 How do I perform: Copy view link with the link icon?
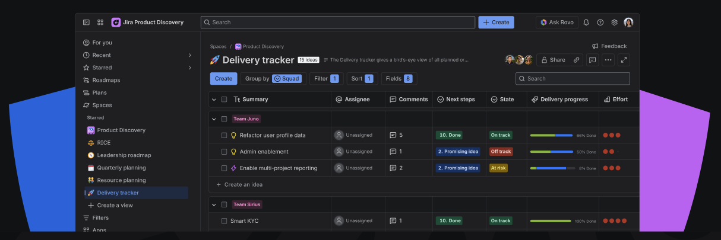(576, 60)
